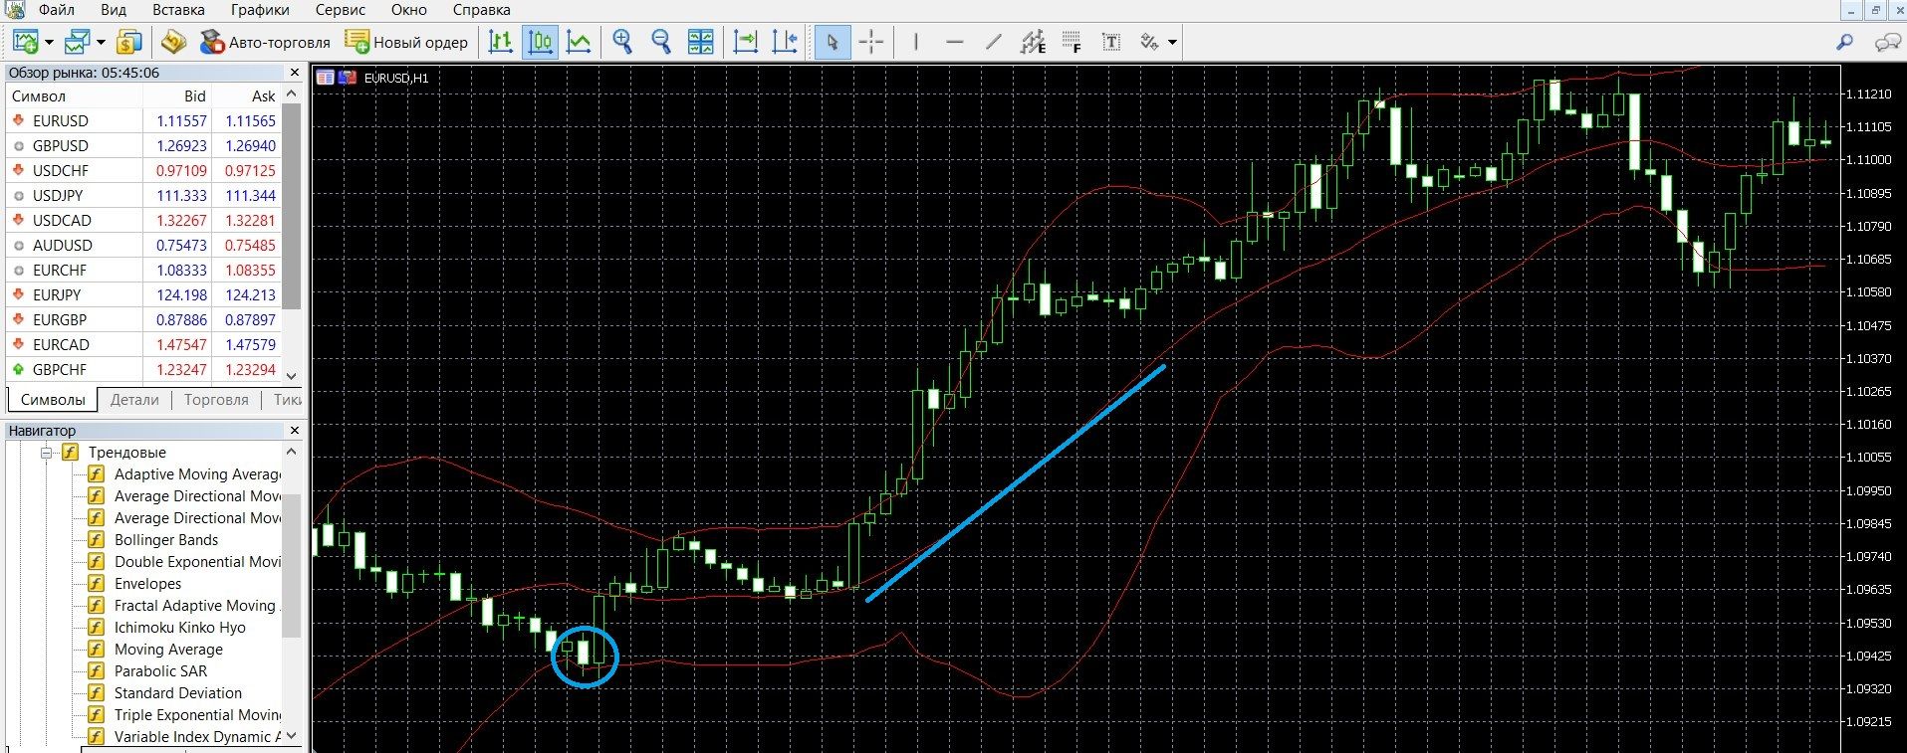The width and height of the screenshot is (1907, 753).
Task: Expand the profiles dropdown arrow
Action: point(101,43)
